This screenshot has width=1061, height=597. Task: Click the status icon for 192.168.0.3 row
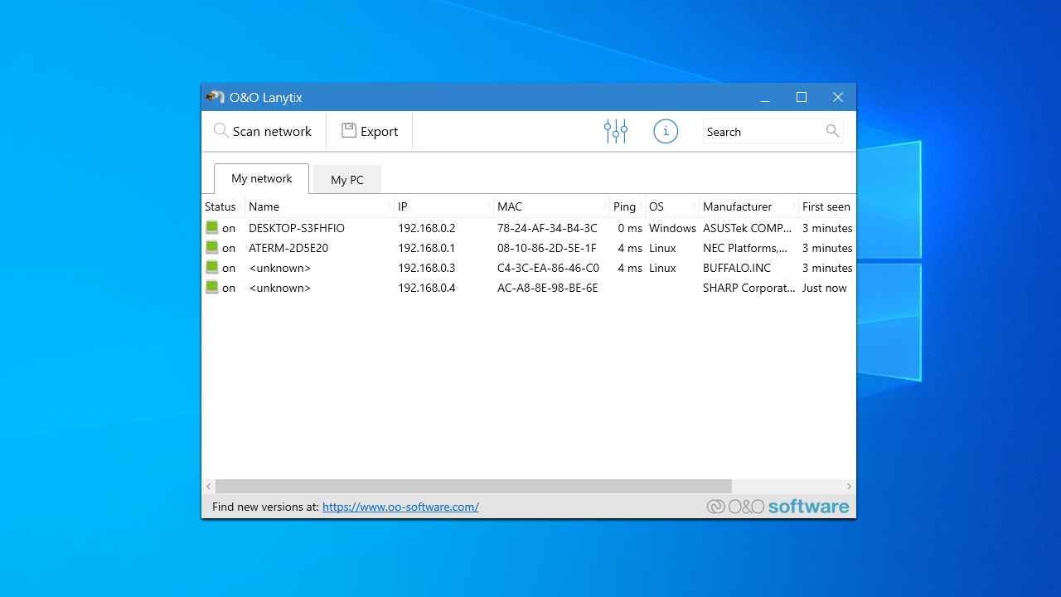click(212, 267)
